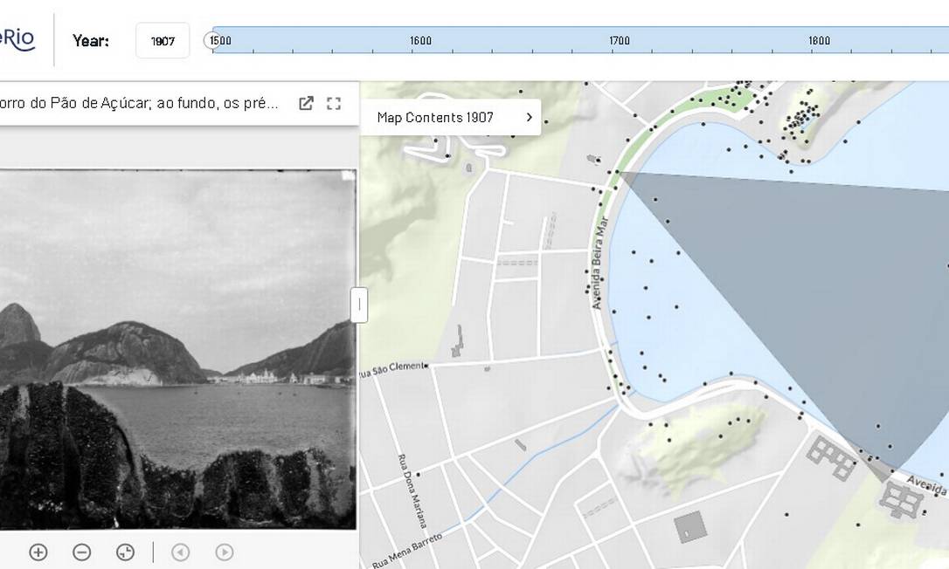
Task: Advance to the next image
Action: (225, 552)
